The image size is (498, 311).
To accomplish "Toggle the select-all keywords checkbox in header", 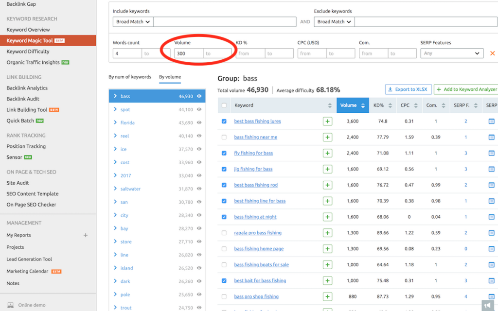I will coord(224,105).
